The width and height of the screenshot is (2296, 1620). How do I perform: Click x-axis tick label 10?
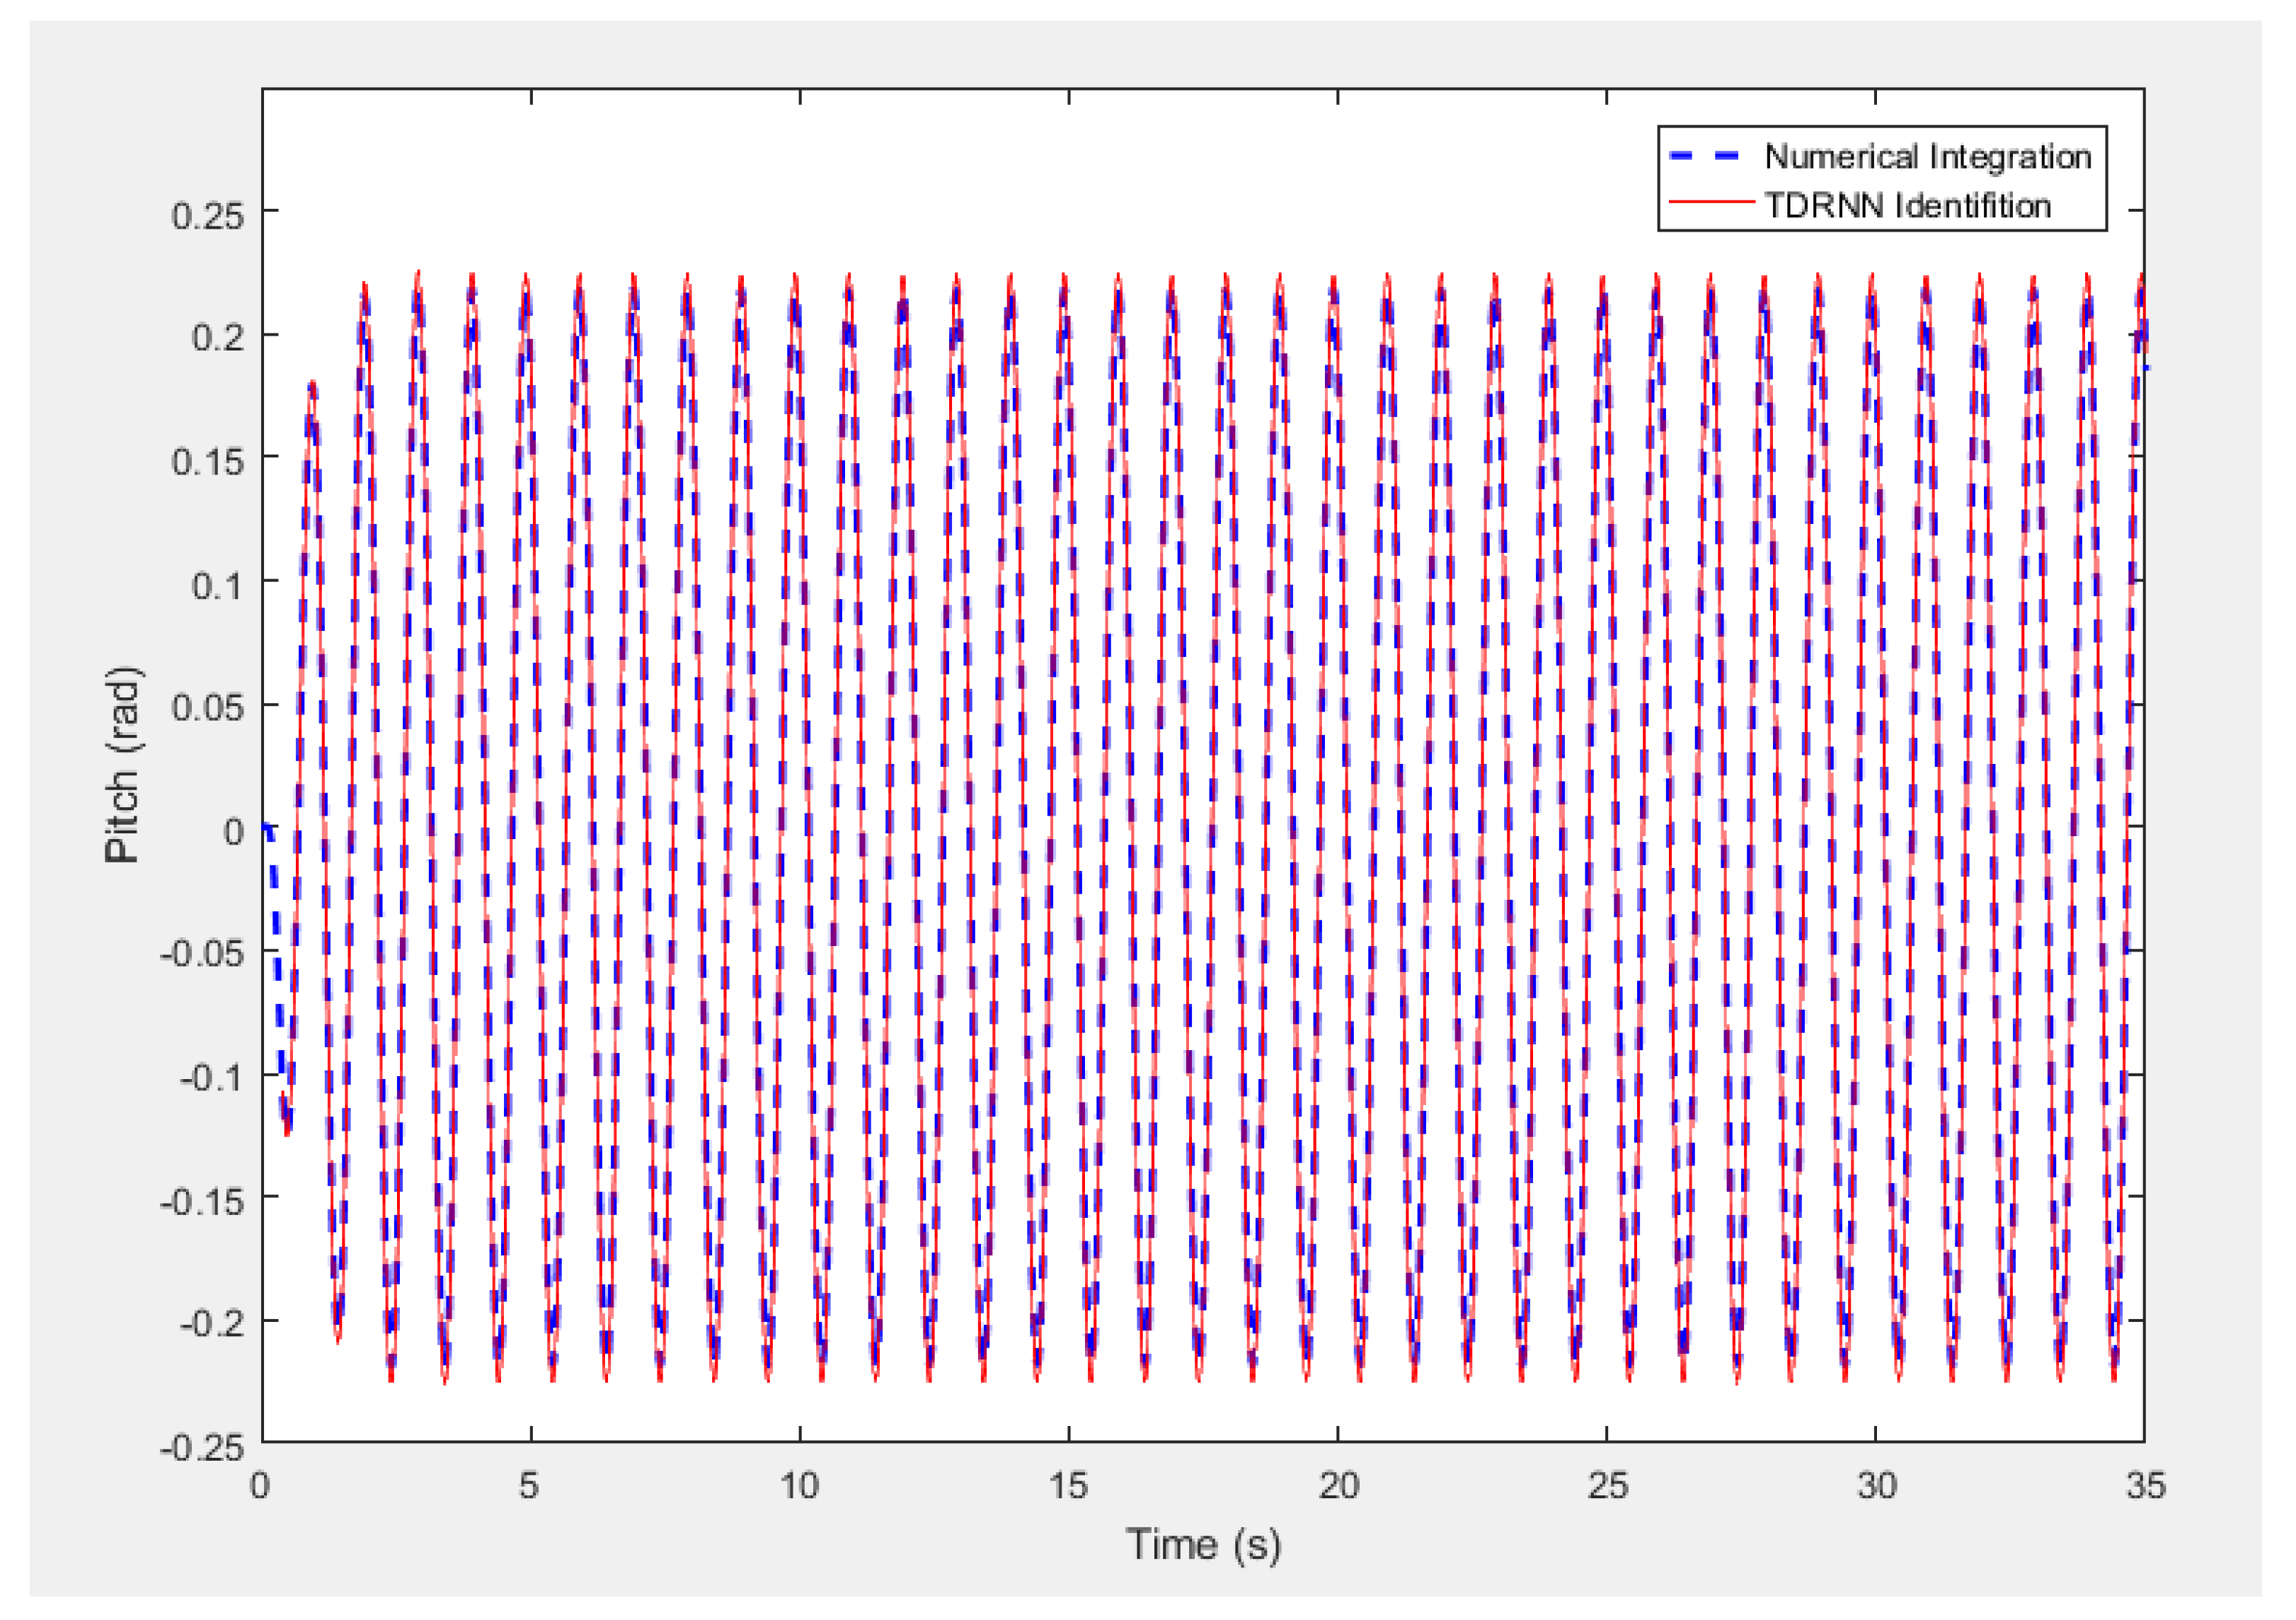pos(799,1486)
